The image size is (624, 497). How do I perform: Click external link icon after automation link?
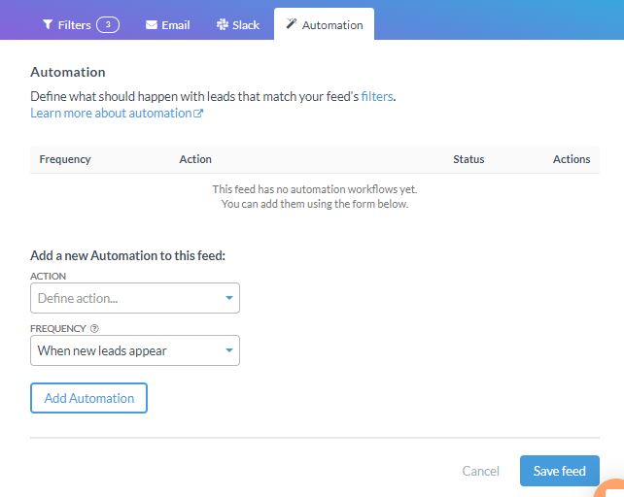198,114
